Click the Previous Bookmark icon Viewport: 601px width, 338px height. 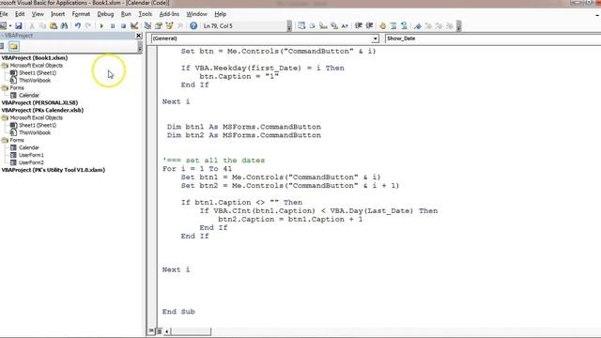(439, 25)
